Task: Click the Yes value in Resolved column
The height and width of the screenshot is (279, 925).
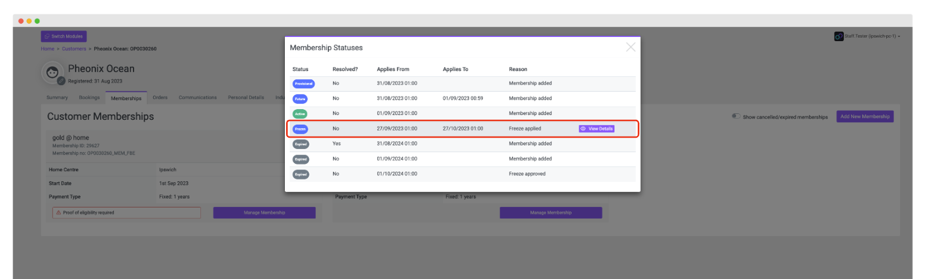Action: (337, 144)
